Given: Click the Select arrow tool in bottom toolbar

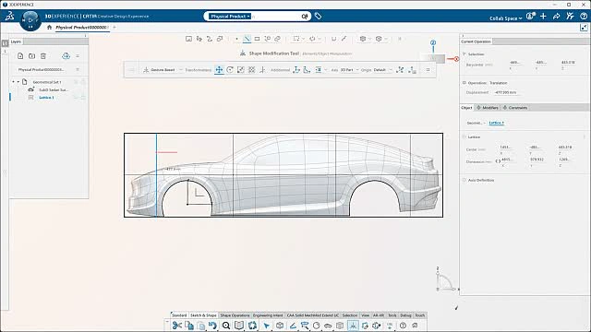Looking at the screenshot, I should [267, 326].
